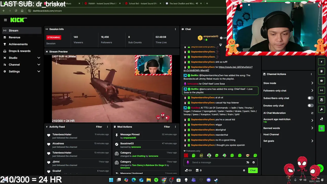Click the green Chat send button
Viewport: 327px width, 184px height.
click(x=253, y=170)
